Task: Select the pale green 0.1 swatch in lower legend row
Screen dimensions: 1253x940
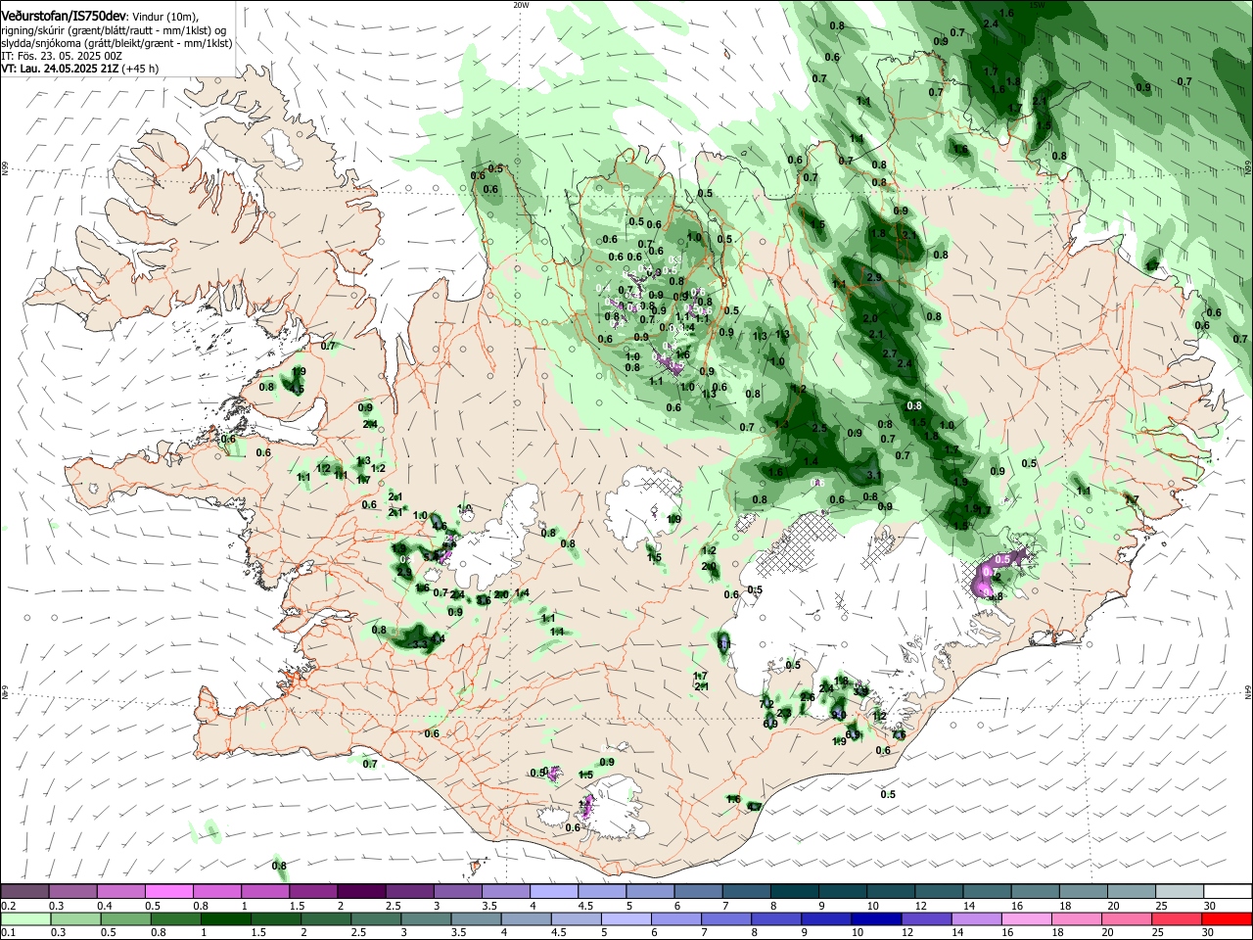Action: tap(24, 918)
